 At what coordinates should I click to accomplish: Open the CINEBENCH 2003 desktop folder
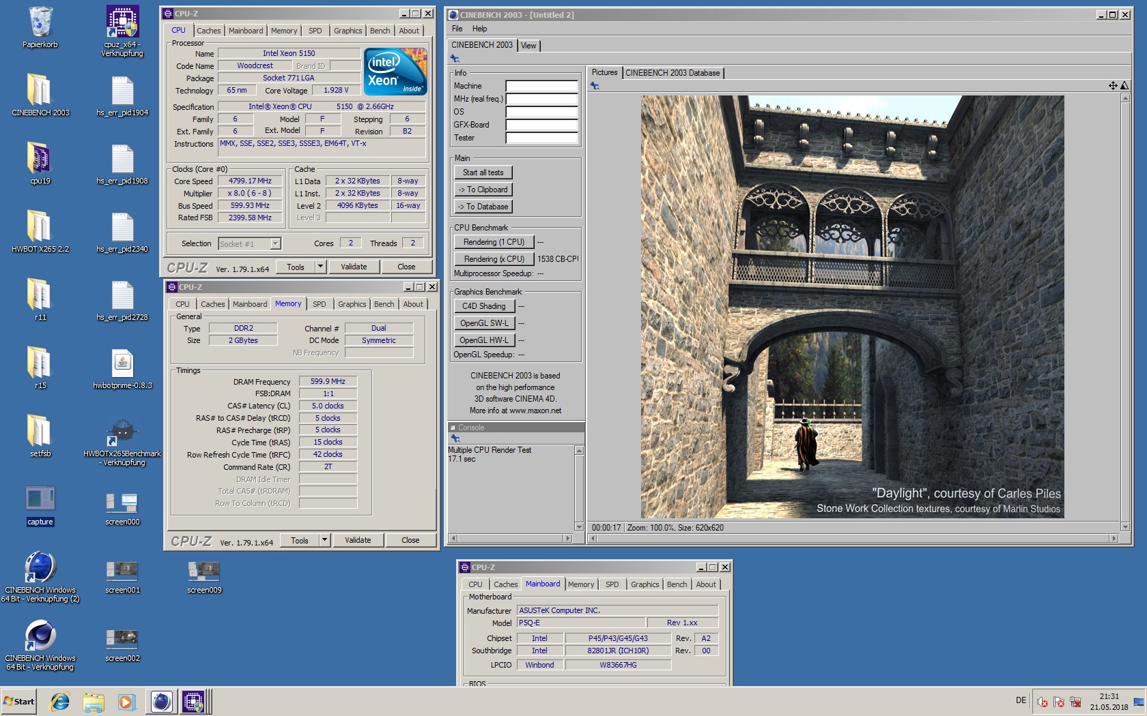pyautogui.click(x=40, y=95)
